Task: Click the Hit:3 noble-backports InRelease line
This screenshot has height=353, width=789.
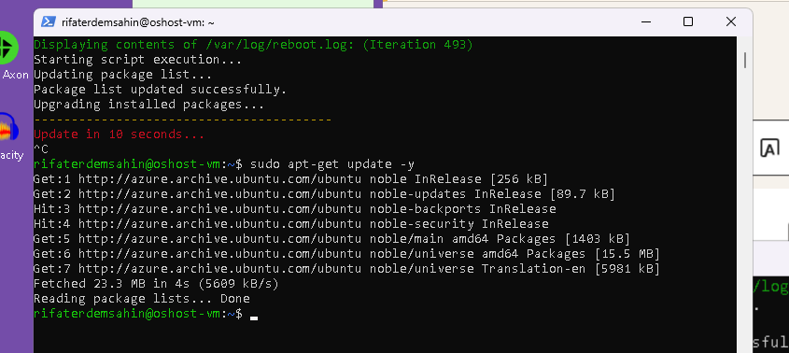Action: pyautogui.click(x=295, y=209)
